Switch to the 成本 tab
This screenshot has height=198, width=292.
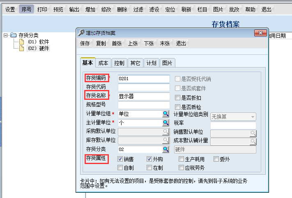[103, 63]
